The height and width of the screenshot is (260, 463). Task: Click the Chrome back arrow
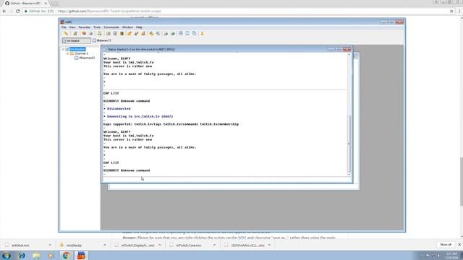point(4,11)
